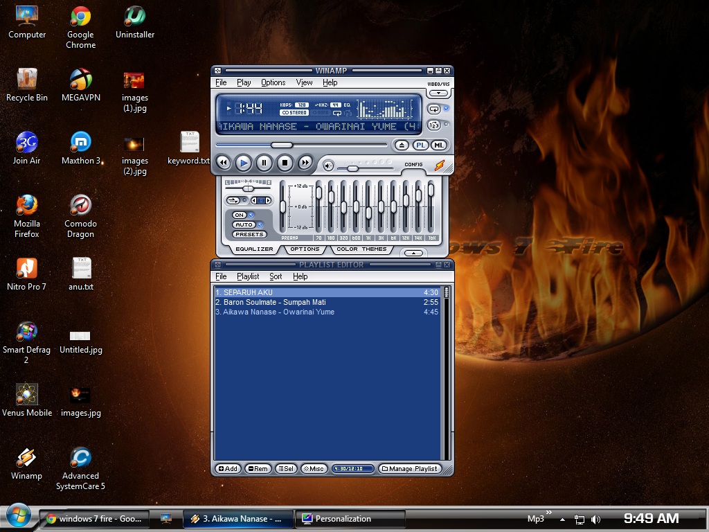Pause the current Winamp track
The height and width of the screenshot is (532, 709).
[x=264, y=162]
